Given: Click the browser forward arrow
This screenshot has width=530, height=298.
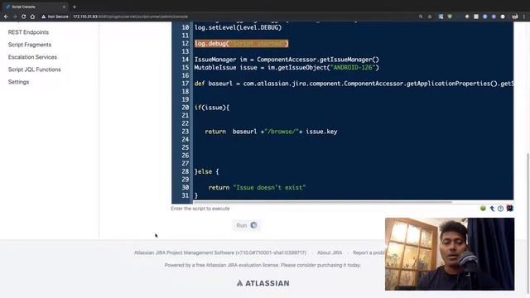Looking at the screenshot, I should (x=15, y=17).
